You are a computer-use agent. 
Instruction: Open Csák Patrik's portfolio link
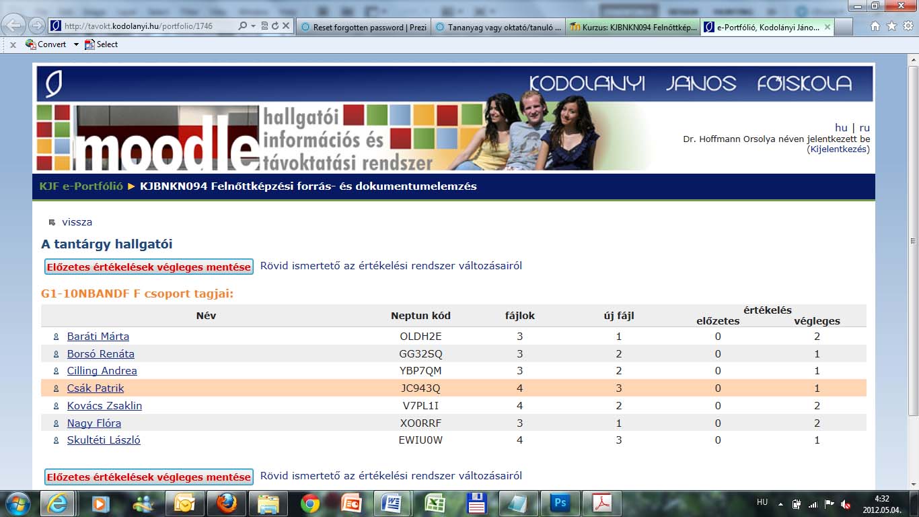tap(96, 388)
